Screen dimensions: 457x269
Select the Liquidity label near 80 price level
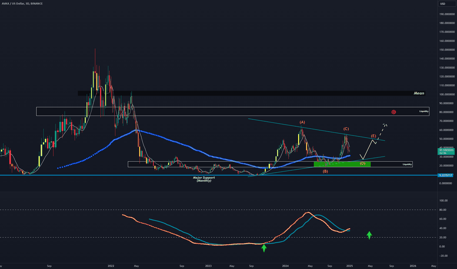[x=424, y=111]
